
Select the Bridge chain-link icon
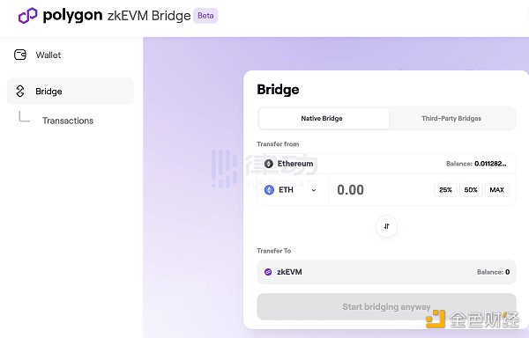pos(20,92)
